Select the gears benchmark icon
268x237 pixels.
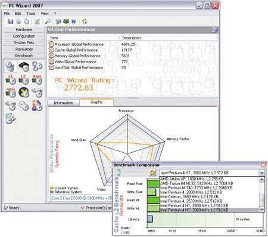tap(37, 66)
